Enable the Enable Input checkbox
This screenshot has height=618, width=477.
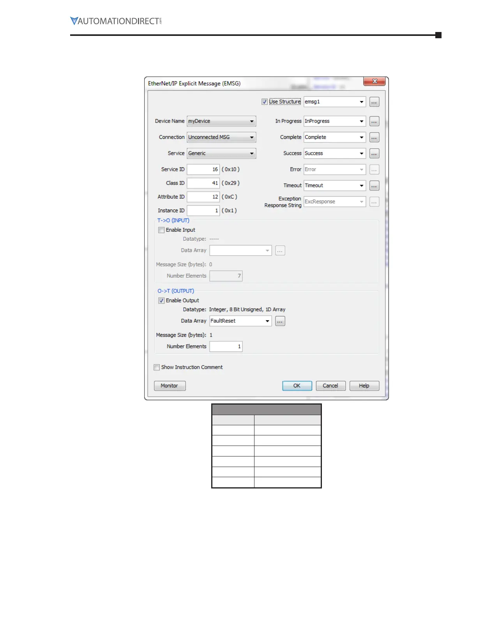pyautogui.click(x=161, y=230)
